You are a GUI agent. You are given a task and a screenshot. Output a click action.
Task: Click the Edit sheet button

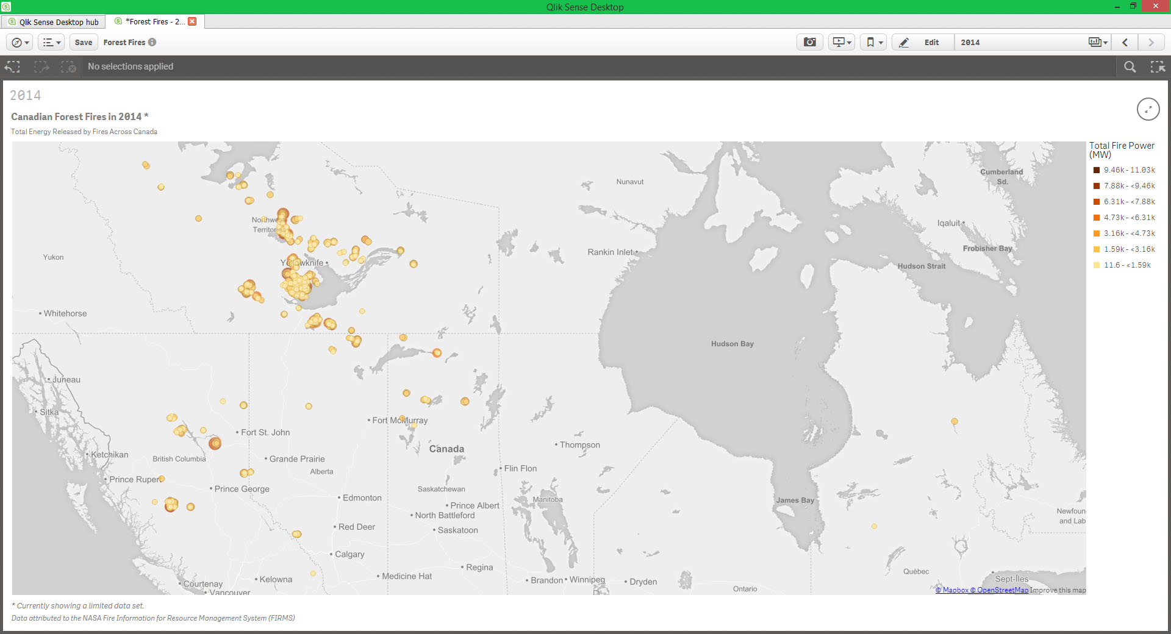pos(923,42)
